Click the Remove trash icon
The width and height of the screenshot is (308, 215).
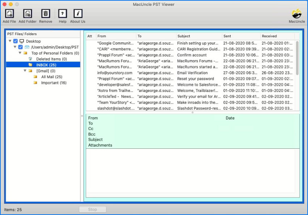[46, 14]
